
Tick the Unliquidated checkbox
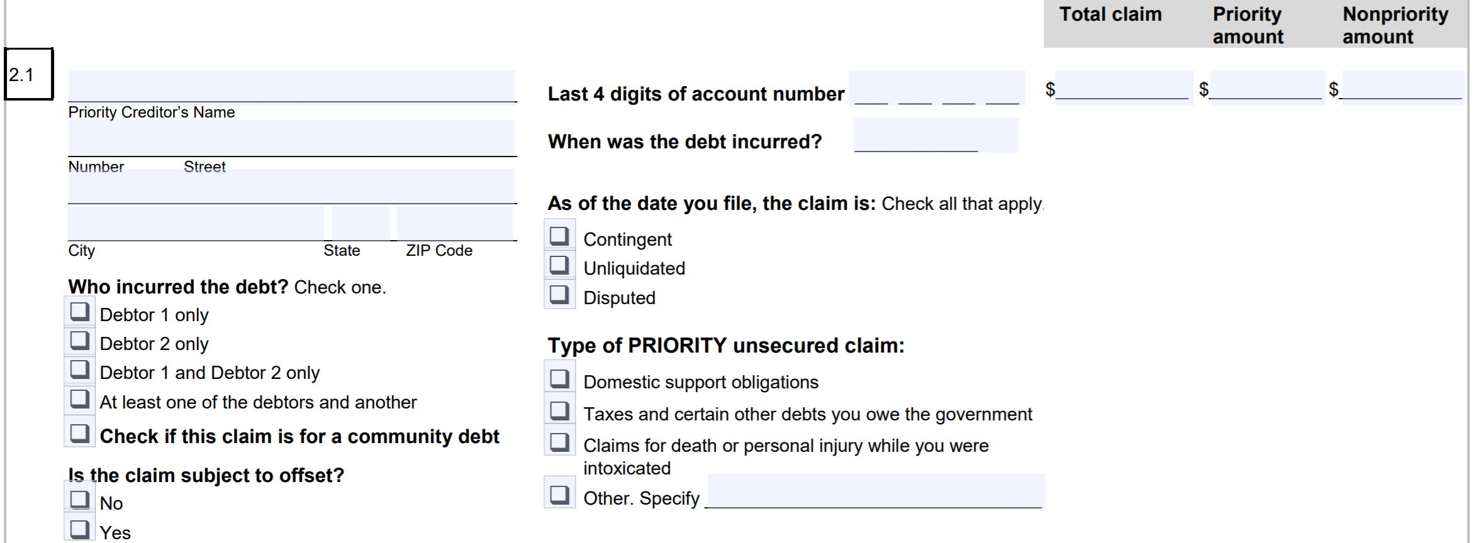coord(559,265)
